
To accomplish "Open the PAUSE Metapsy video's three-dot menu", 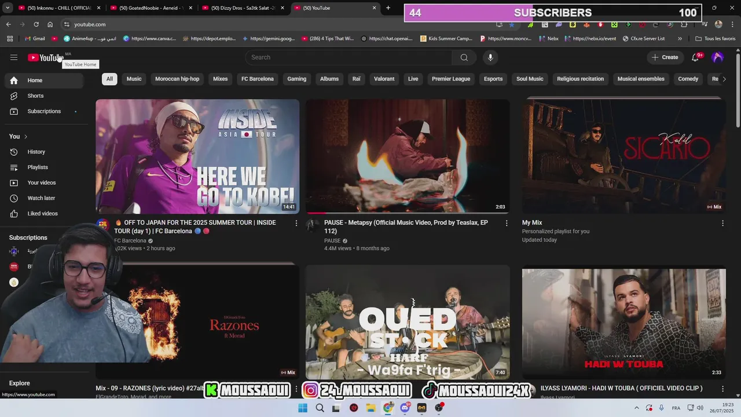I will (x=507, y=223).
